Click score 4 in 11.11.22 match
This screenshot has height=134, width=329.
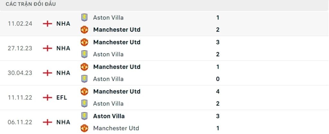(x=218, y=91)
